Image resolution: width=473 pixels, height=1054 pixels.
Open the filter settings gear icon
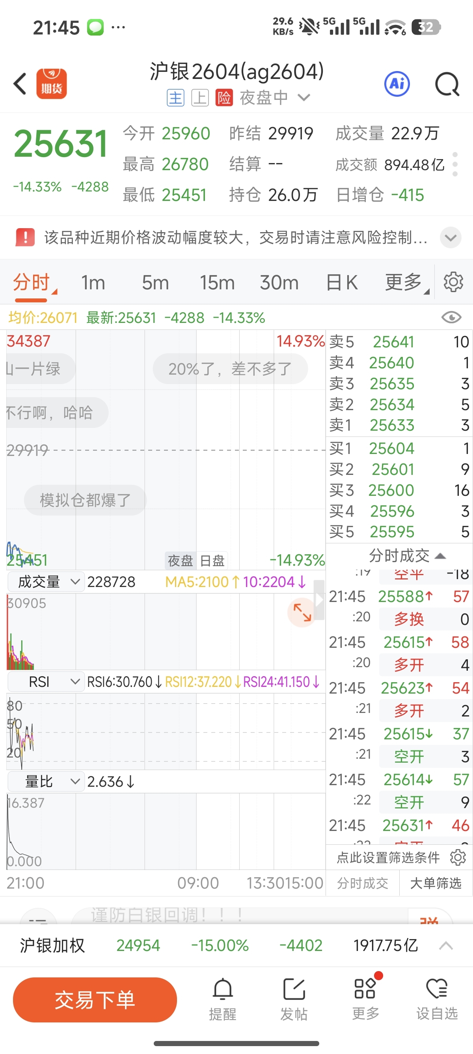tap(458, 857)
